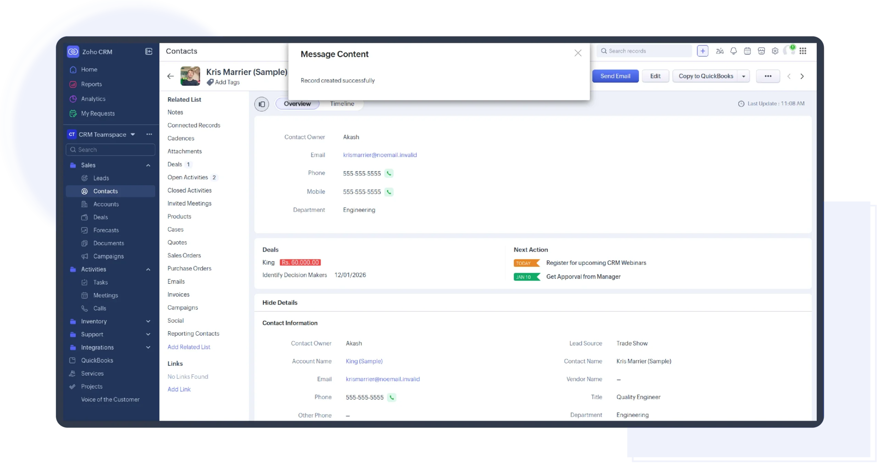
Task: Open the Marketplace icon
Action: (x=761, y=51)
